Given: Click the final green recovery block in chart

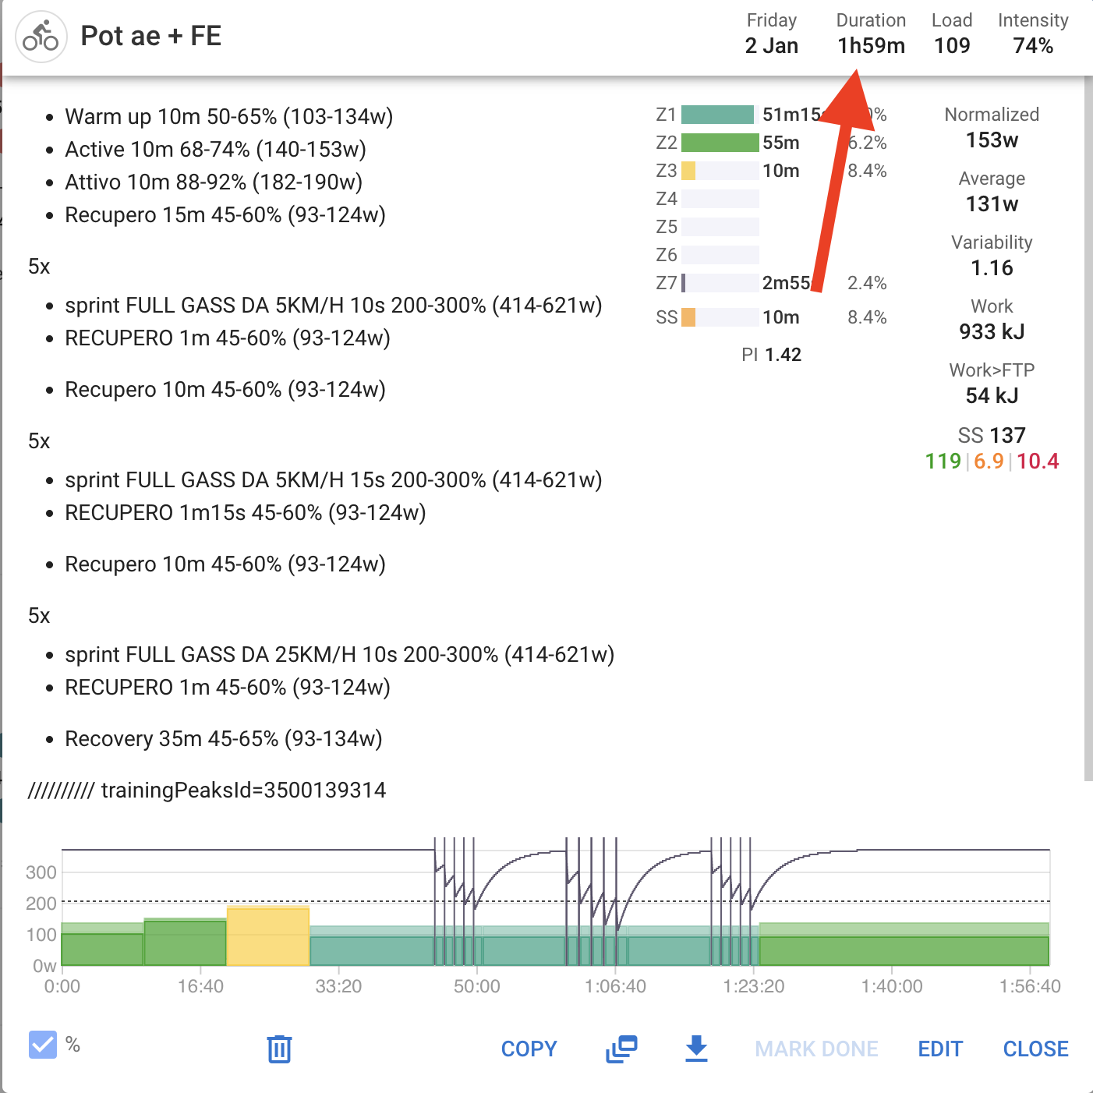Looking at the screenshot, I should tap(904, 950).
